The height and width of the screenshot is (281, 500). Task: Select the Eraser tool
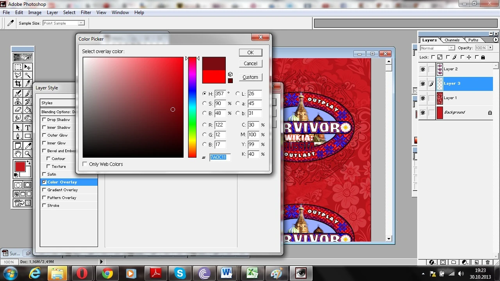18,110
